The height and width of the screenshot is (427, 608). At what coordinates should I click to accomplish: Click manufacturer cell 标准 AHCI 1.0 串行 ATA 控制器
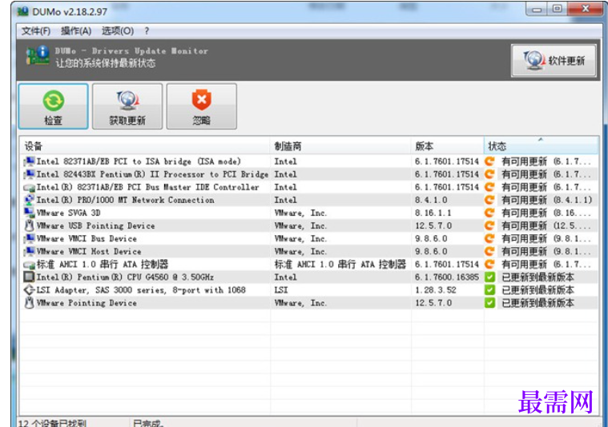pyautogui.click(x=340, y=265)
